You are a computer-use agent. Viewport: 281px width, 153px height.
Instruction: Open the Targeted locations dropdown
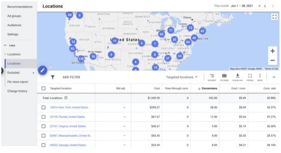click(x=182, y=77)
